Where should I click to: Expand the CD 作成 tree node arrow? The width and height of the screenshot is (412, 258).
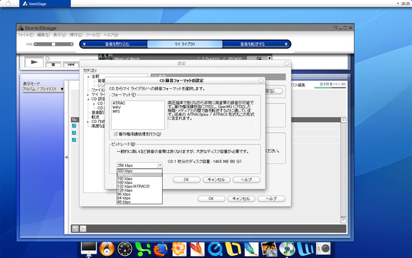(88, 122)
